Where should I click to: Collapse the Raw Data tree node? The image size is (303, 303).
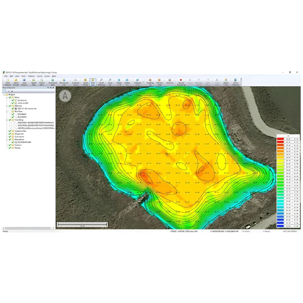point(7,111)
